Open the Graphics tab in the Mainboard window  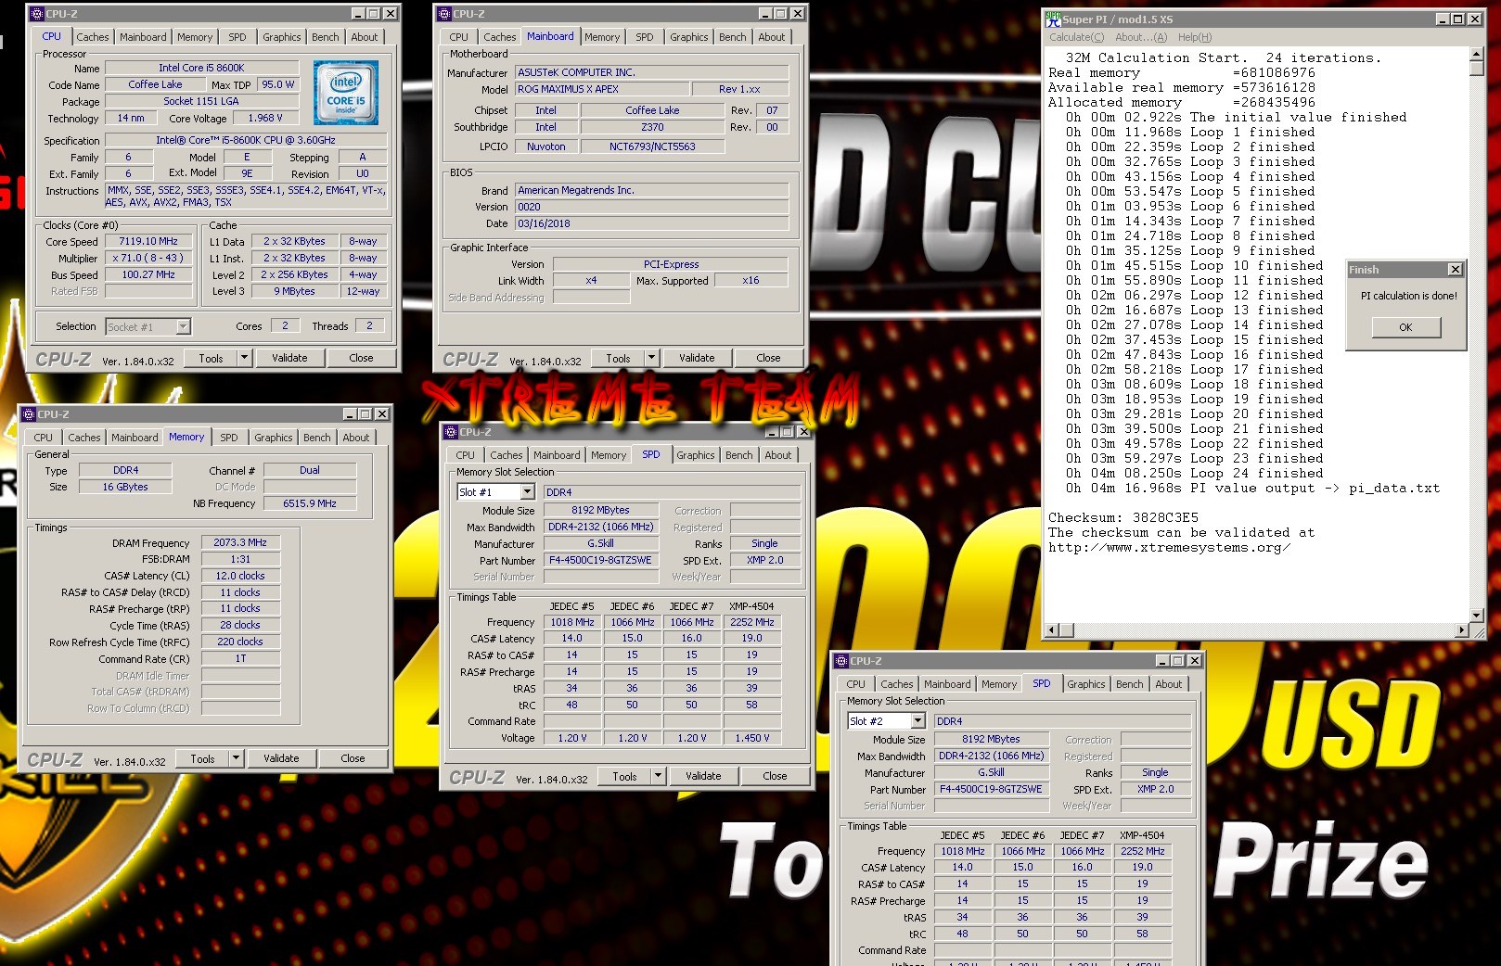point(689,37)
